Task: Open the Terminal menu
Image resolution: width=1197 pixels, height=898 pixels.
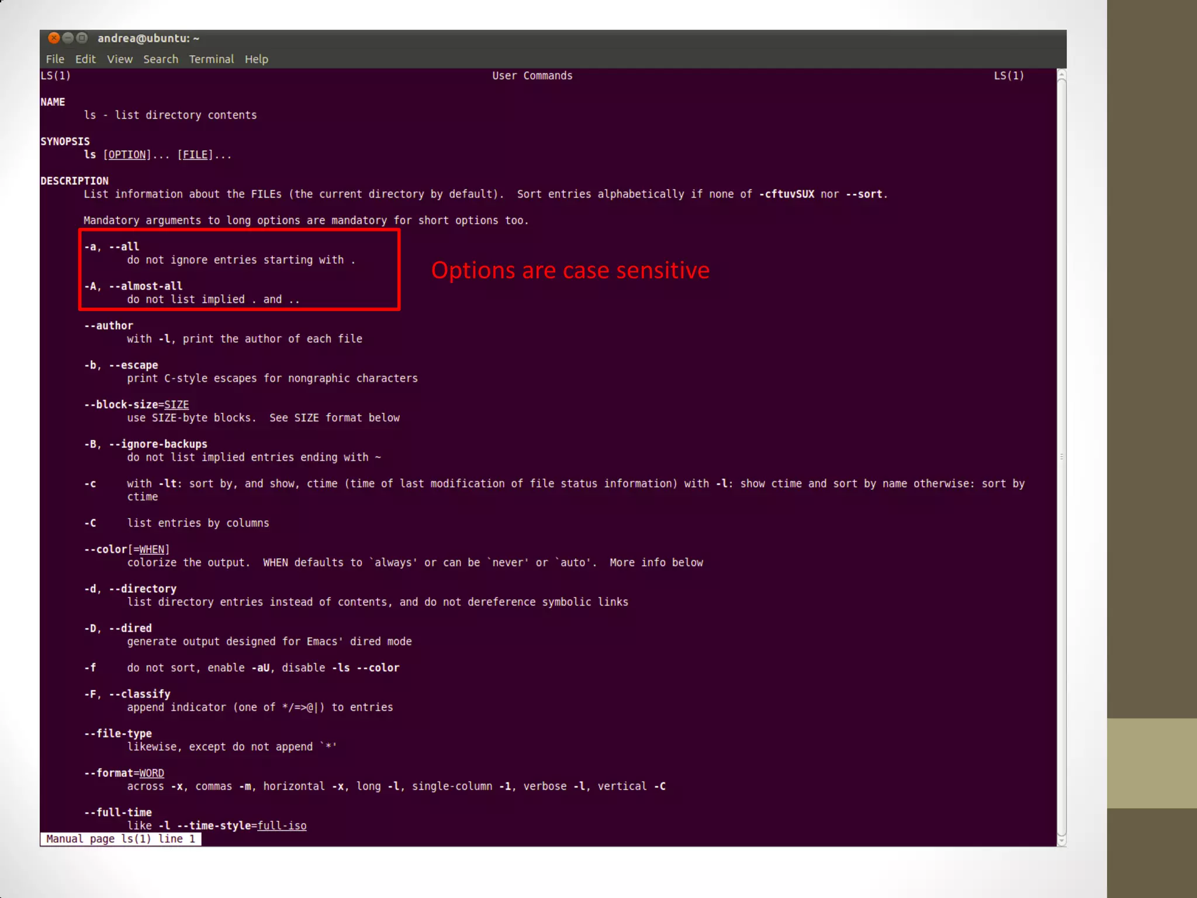Action: pos(211,59)
